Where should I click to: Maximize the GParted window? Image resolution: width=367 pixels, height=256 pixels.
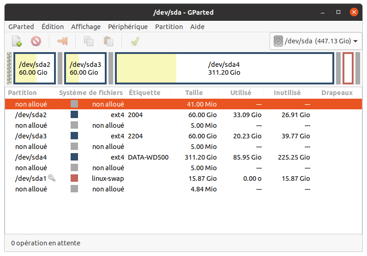pos(338,12)
